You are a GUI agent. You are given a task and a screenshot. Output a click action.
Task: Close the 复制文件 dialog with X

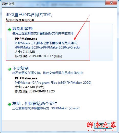(111, 3)
